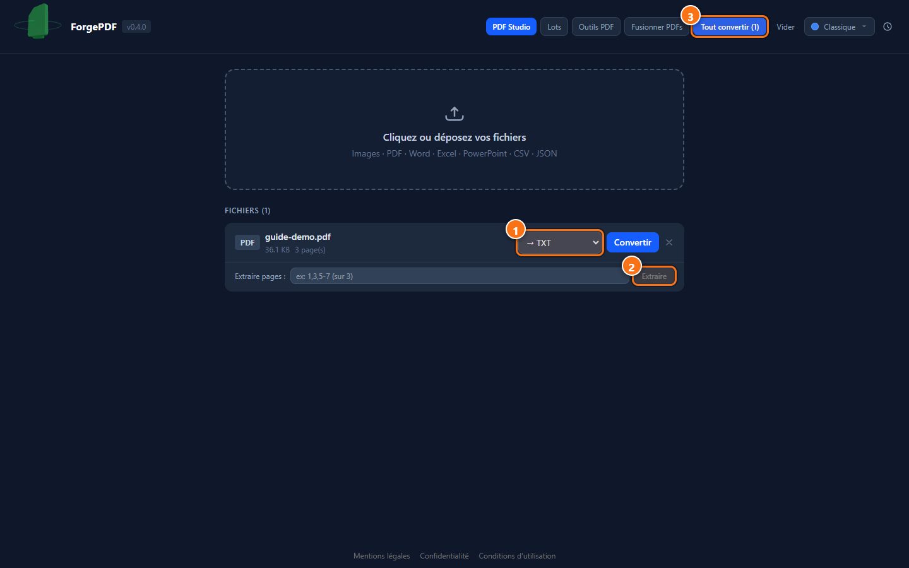Focus the Extraire pages input field

(x=460, y=276)
